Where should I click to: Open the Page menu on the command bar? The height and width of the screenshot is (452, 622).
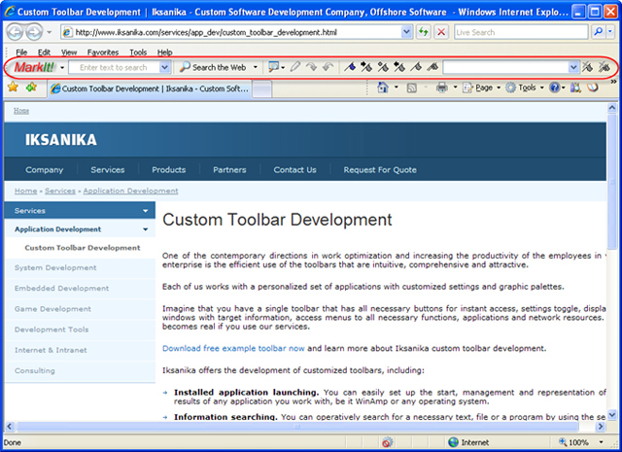point(481,87)
